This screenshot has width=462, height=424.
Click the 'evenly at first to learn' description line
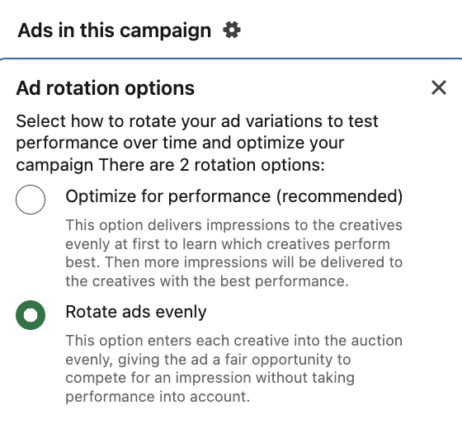coord(228,244)
